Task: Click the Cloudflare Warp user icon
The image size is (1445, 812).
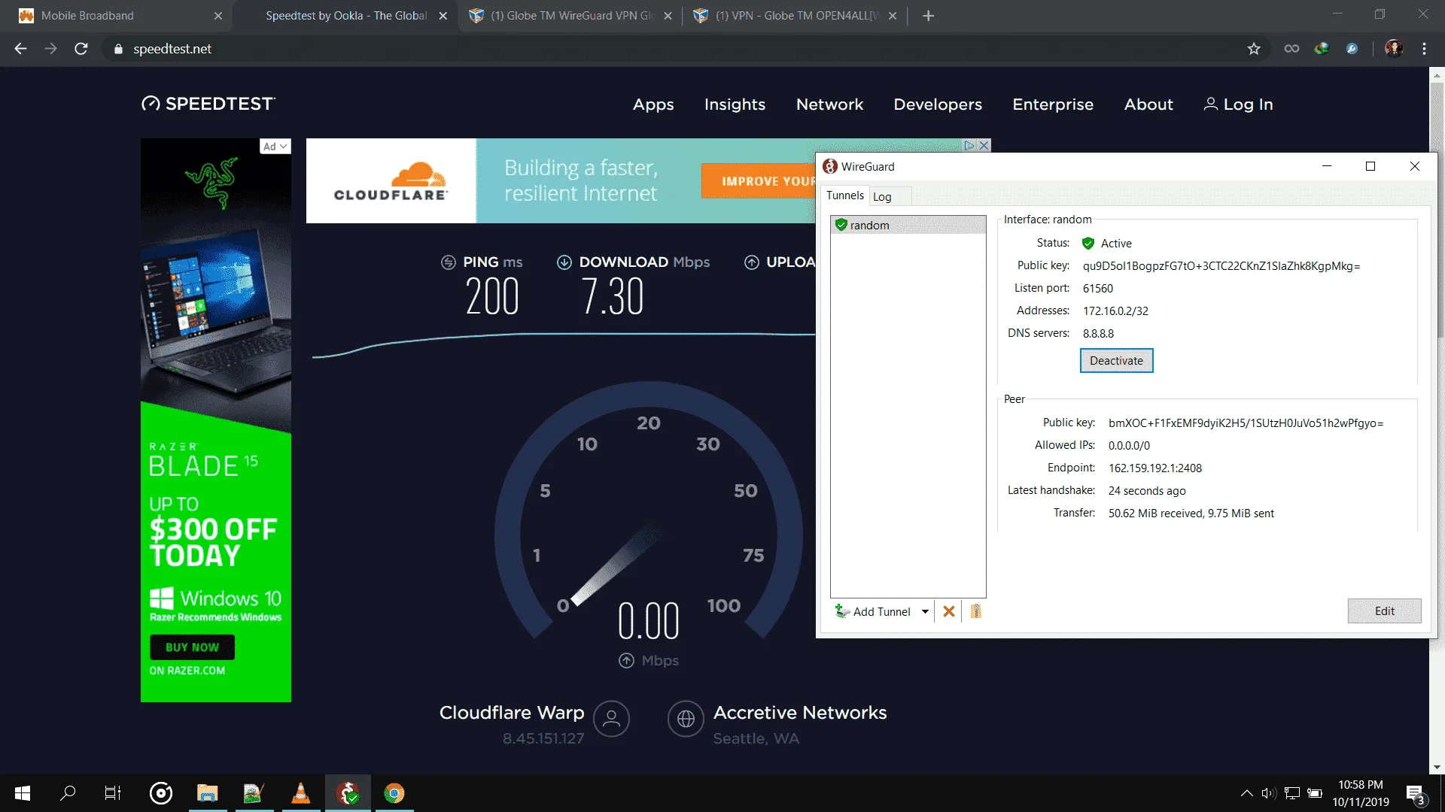Action: coord(612,720)
